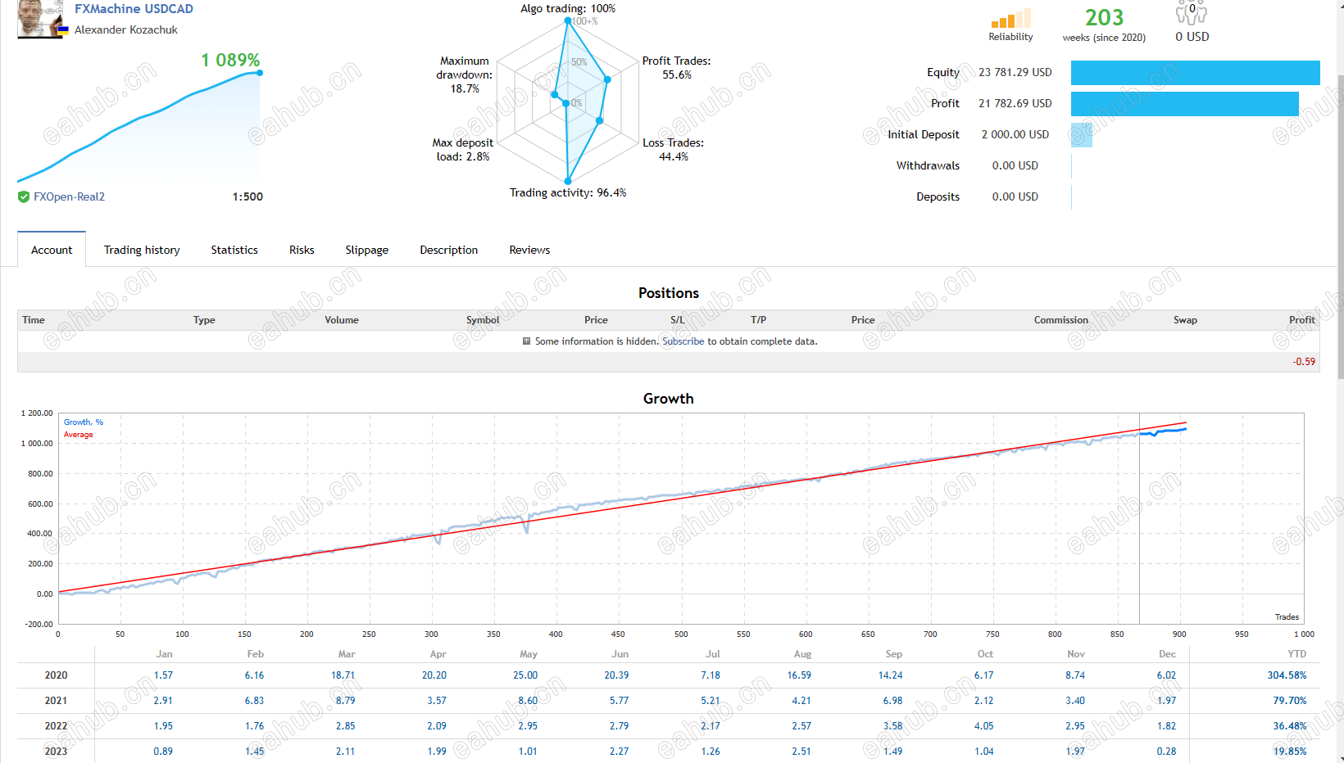This screenshot has width=1344, height=763.
Task: Click the Ukrainian flag icon near author
Action: [x=63, y=29]
